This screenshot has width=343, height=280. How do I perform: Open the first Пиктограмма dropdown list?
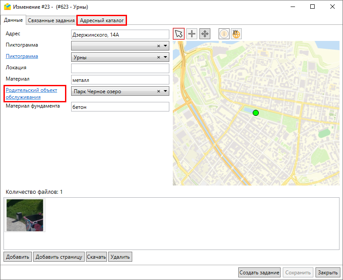pyautogui.click(x=165, y=46)
